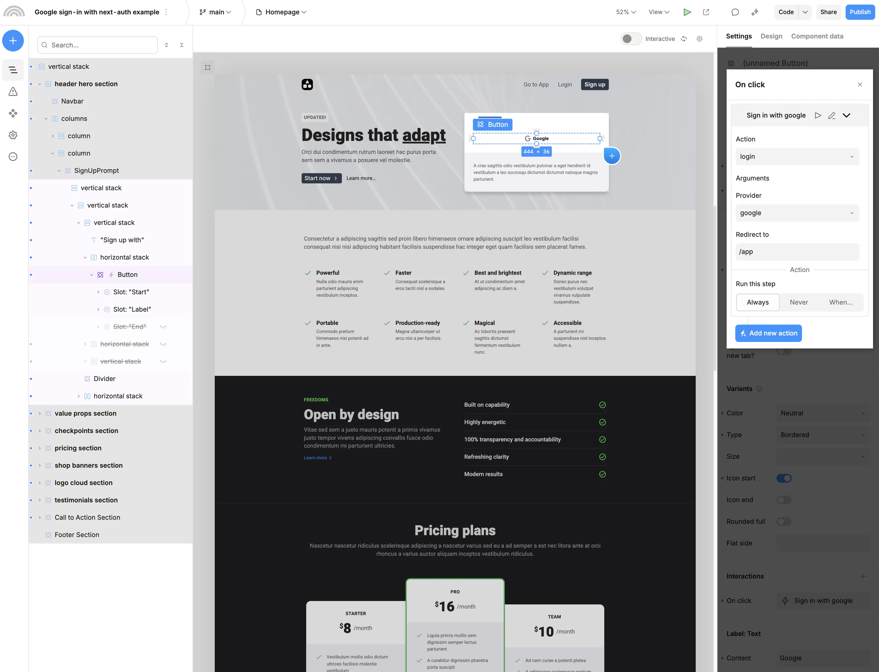This screenshot has height=672, width=879.
Task: Click Add new action button
Action: [768, 333]
